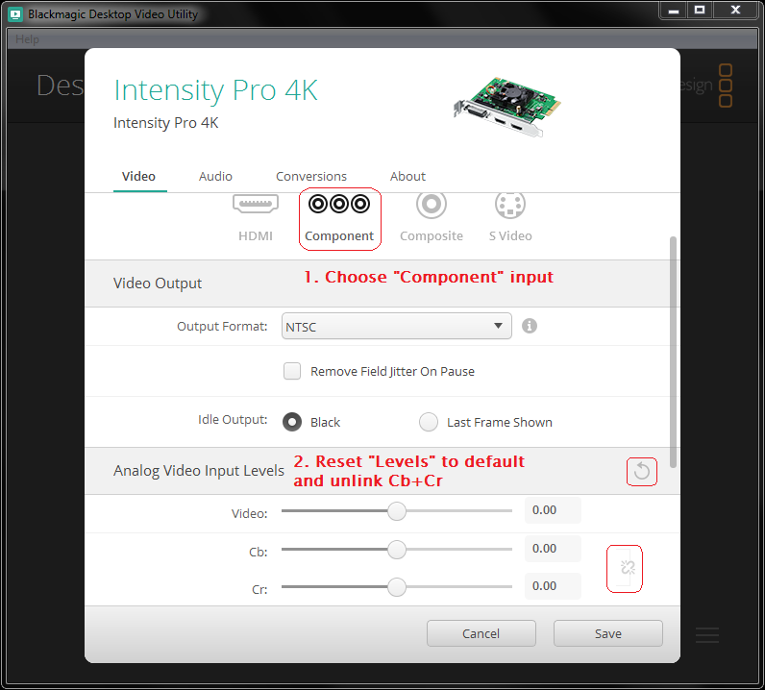This screenshot has height=690, width=765.
Task: Select the S Video input icon
Action: 509,205
